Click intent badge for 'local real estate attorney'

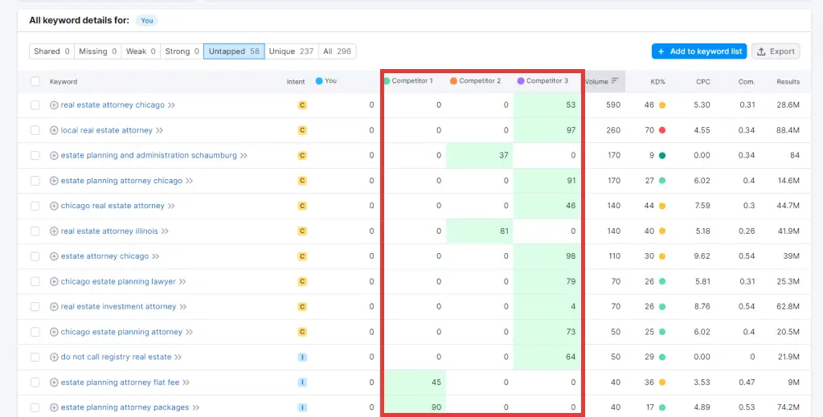302,130
